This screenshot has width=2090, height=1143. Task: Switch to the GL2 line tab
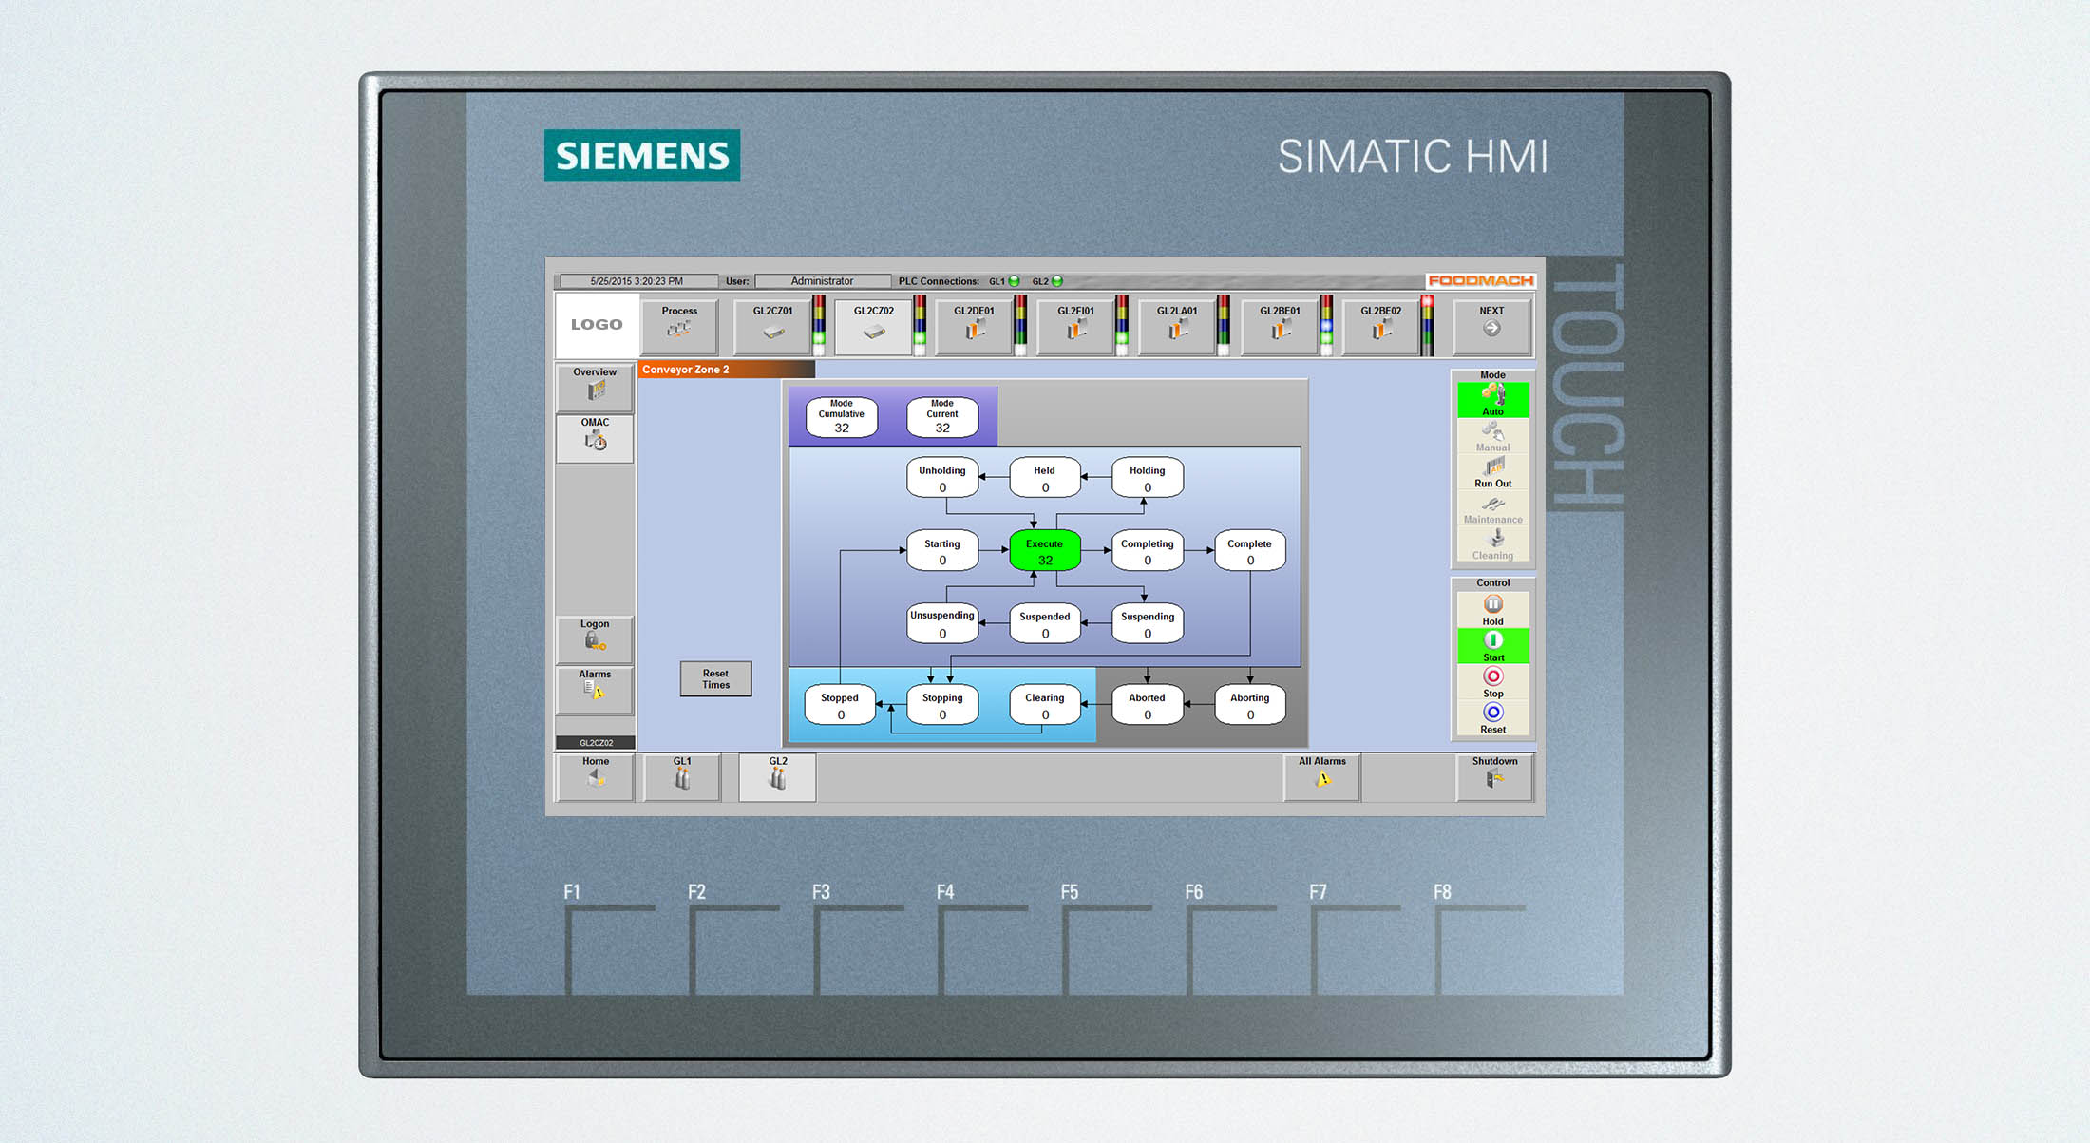click(777, 776)
